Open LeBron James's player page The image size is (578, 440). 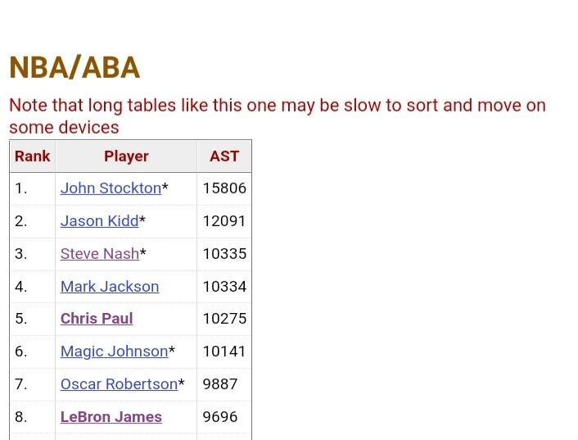coord(111,416)
